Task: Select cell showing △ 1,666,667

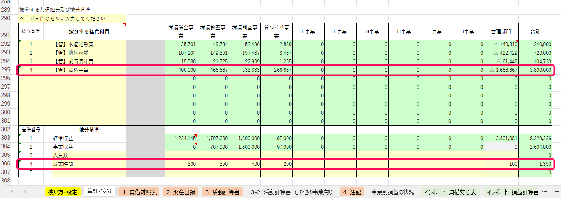Action: tap(501, 70)
